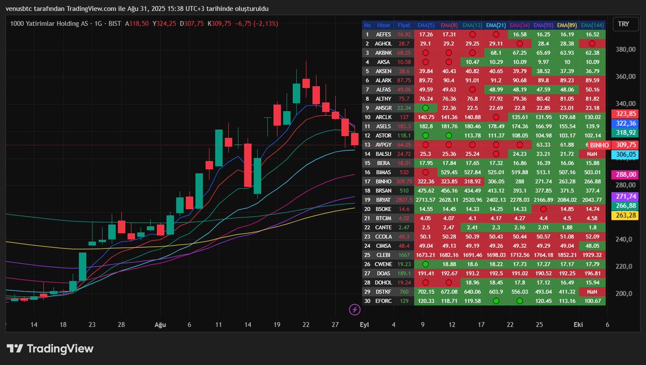Click the green dot in CWENE row
The height and width of the screenshot is (365, 646).
[426, 264]
